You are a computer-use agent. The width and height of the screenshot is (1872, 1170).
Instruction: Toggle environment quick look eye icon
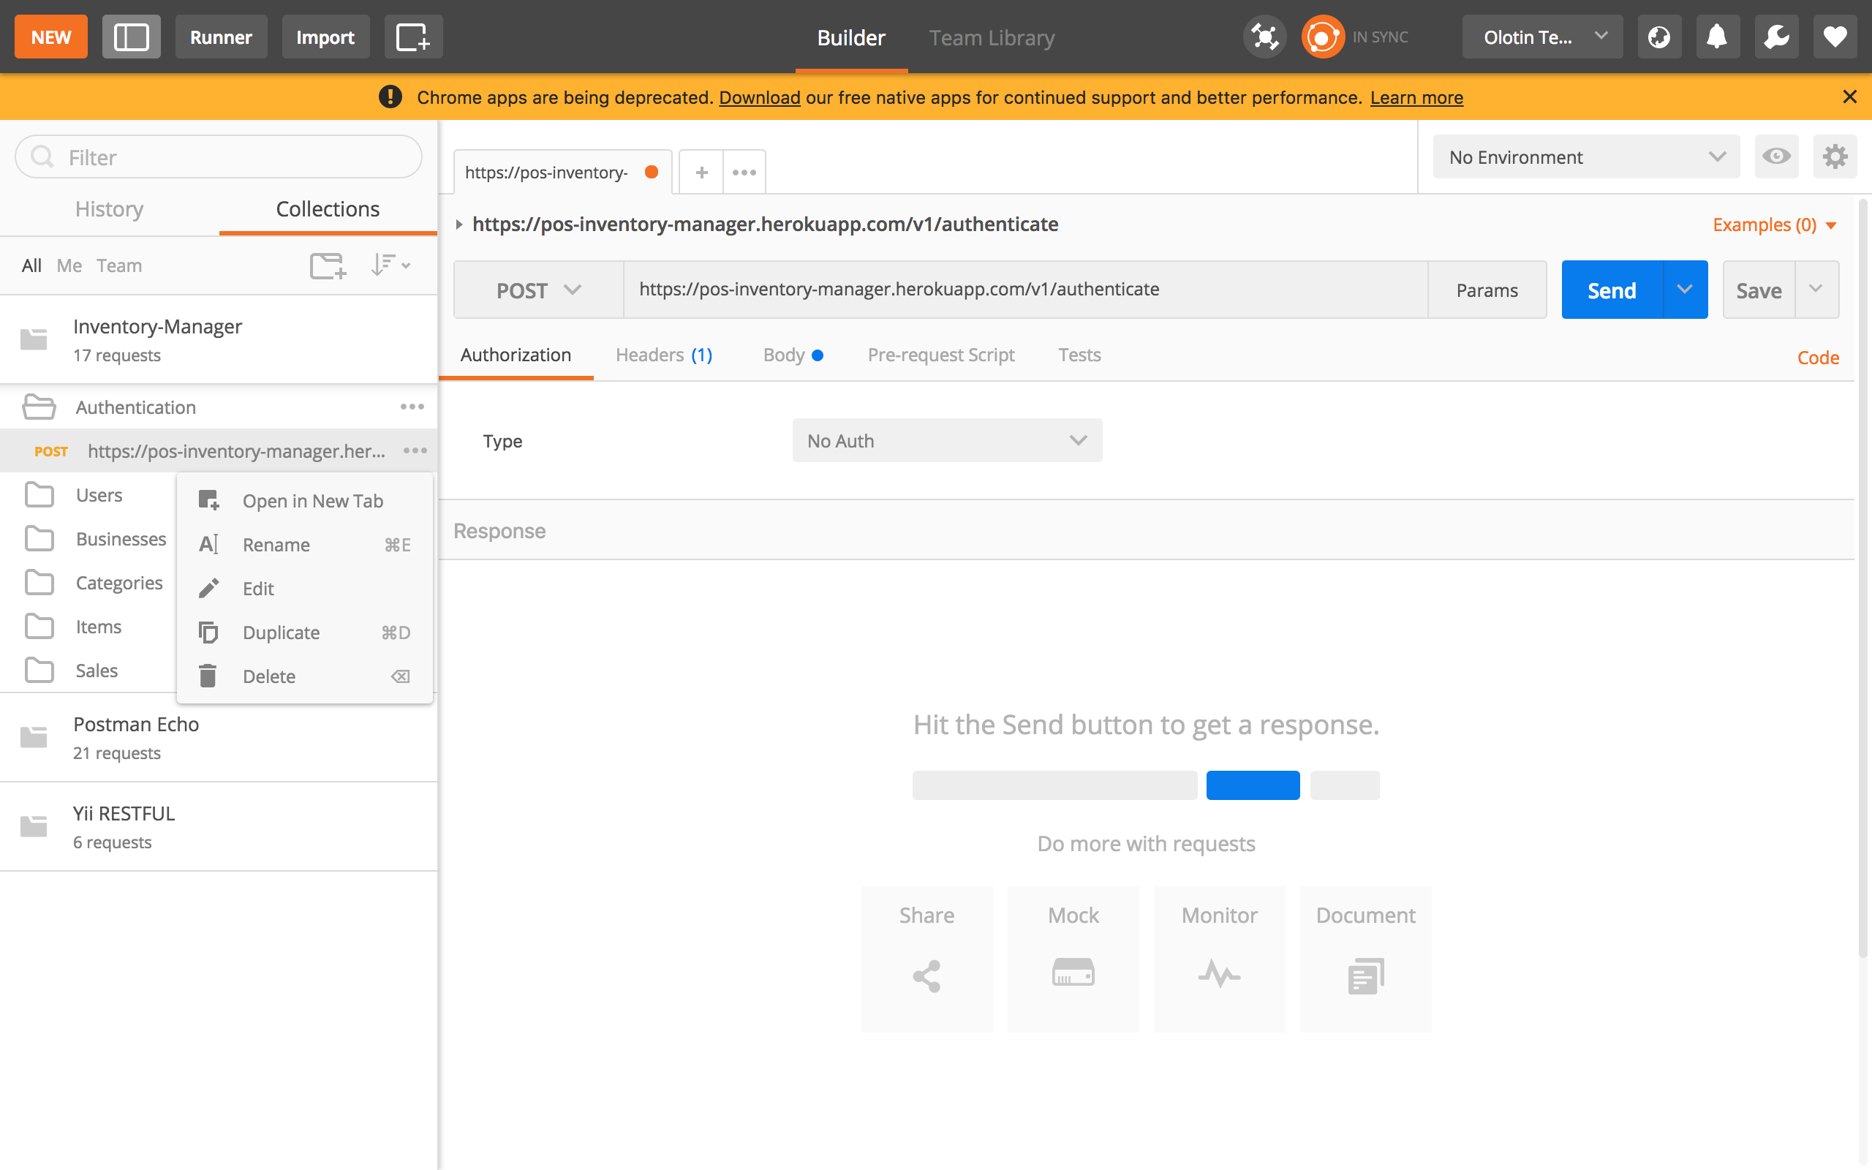click(x=1776, y=157)
